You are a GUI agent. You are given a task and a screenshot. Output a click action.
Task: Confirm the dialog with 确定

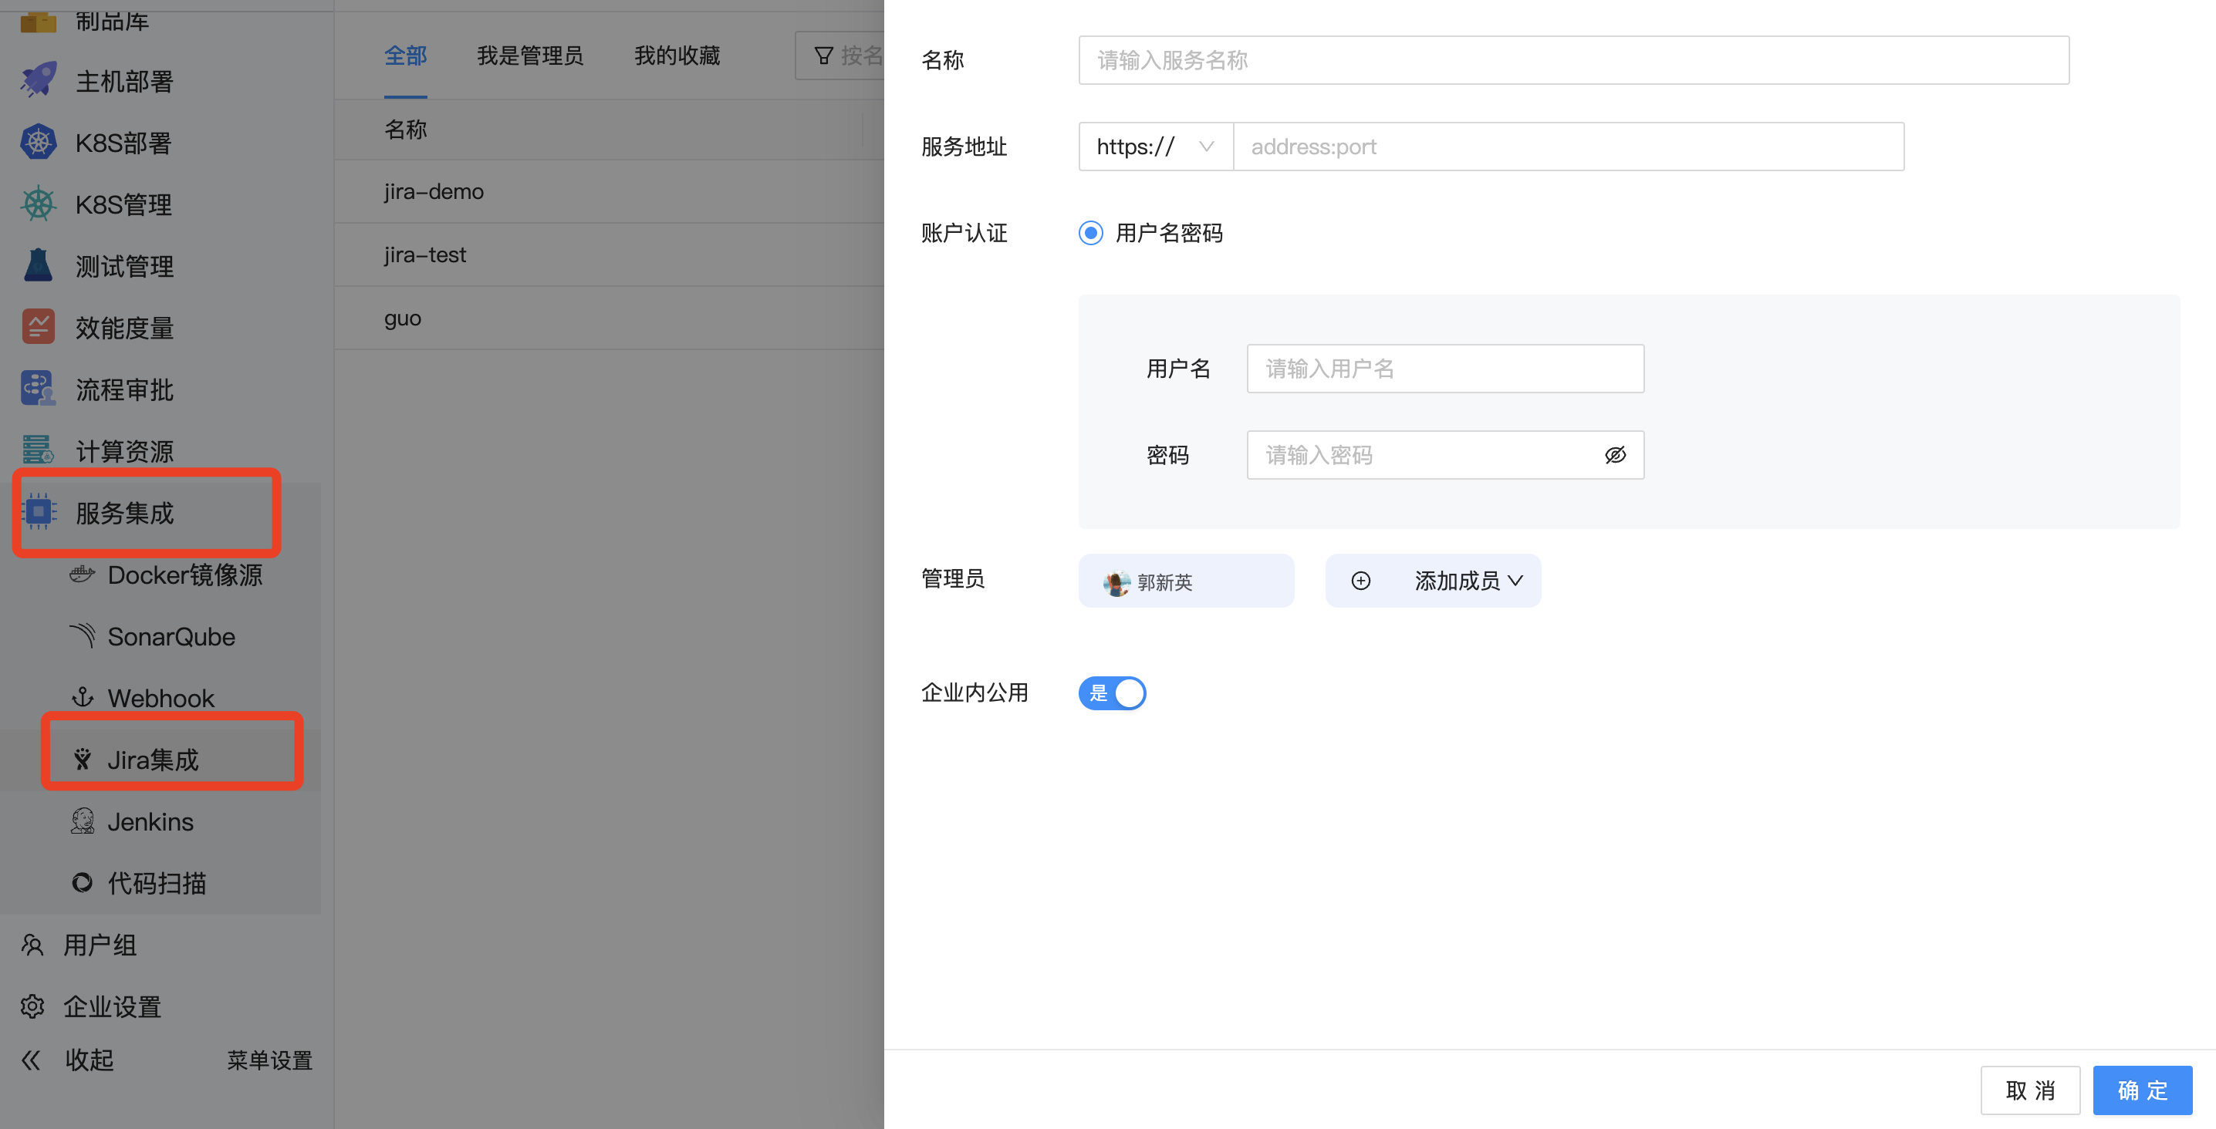[2141, 1090]
